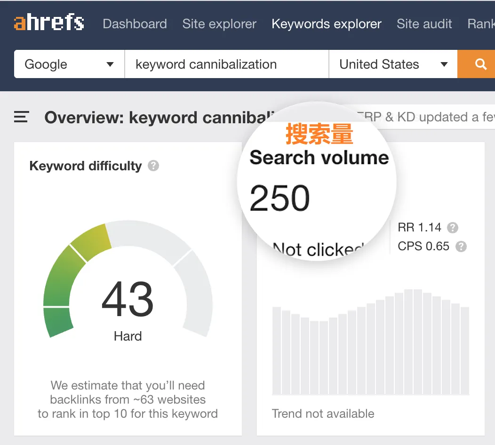Click the dark green gauge segment

pos(58,322)
